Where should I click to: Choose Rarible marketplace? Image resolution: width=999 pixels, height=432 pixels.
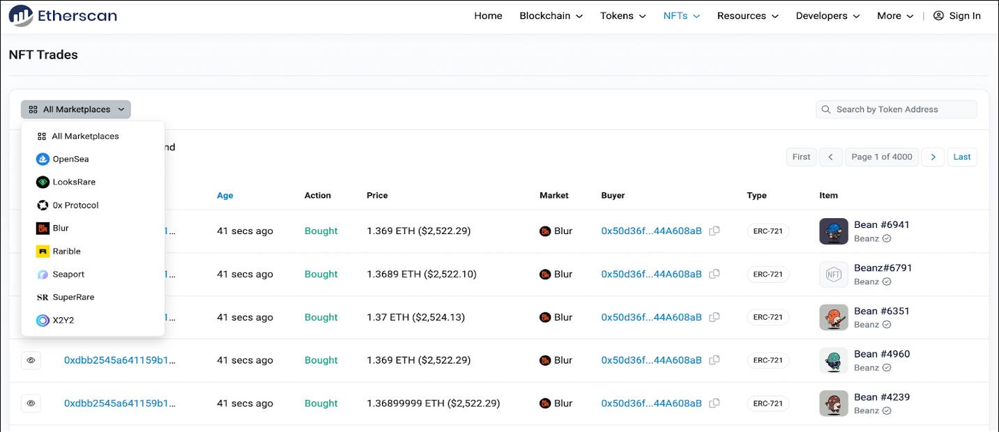coord(93,252)
